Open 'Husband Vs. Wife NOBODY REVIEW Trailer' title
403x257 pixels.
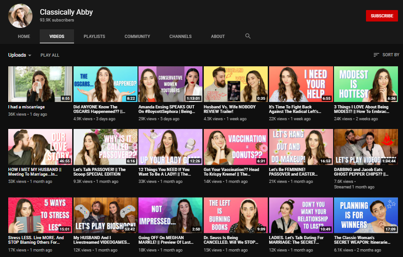(x=230, y=109)
